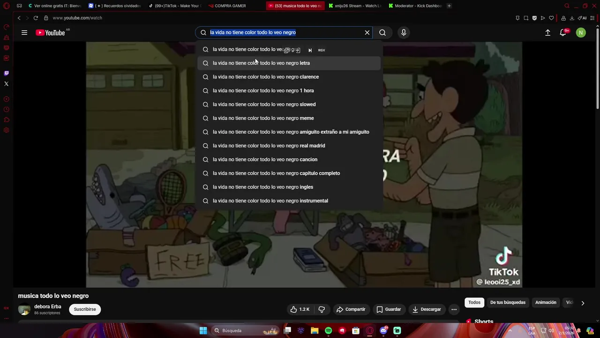
Task: Choose suggestion ending in "slowed"
Action: pos(289,104)
